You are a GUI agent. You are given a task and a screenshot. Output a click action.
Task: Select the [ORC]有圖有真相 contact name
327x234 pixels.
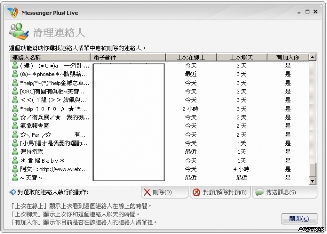(52, 92)
